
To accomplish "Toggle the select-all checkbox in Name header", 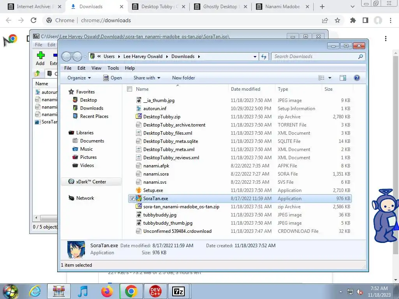I will tap(129, 89).
